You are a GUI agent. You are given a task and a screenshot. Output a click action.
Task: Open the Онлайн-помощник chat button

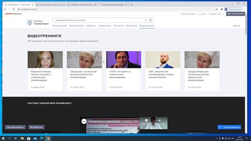229,127
